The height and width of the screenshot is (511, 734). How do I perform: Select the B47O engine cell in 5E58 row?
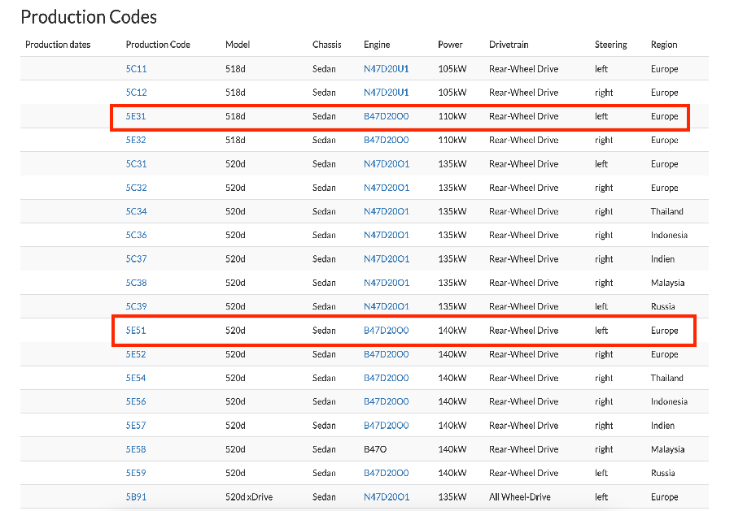click(x=375, y=449)
